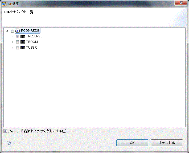Open help via question mark icon
This screenshot has width=189, height=153.
pyautogui.click(x=9, y=143)
